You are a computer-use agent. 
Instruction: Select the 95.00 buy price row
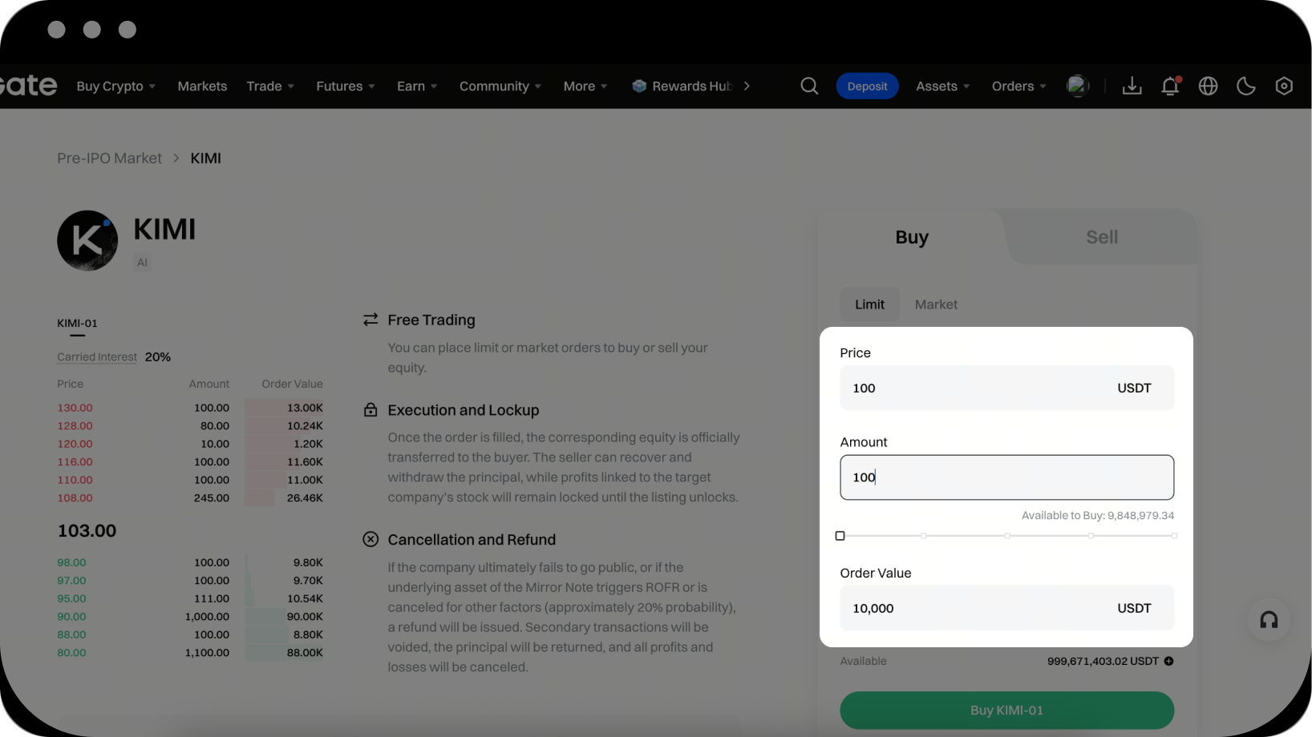(x=190, y=599)
